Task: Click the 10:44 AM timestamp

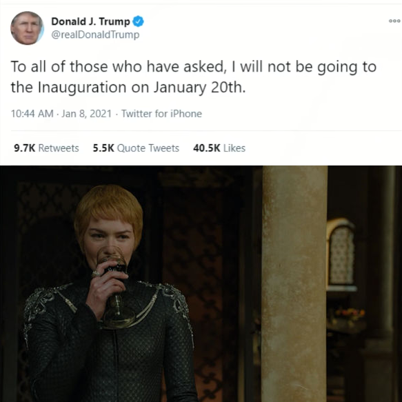Action: click(32, 114)
